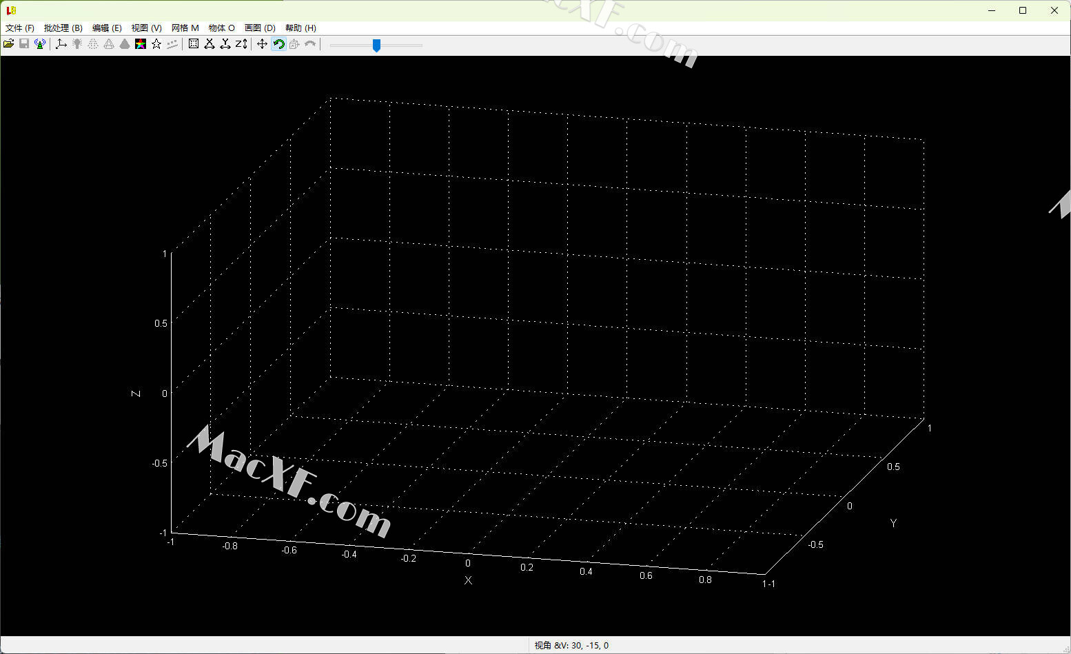Select the four-arrow pan move tool
Image resolution: width=1071 pixels, height=654 pixels.
pyautogui.click(x=263, y=44)
